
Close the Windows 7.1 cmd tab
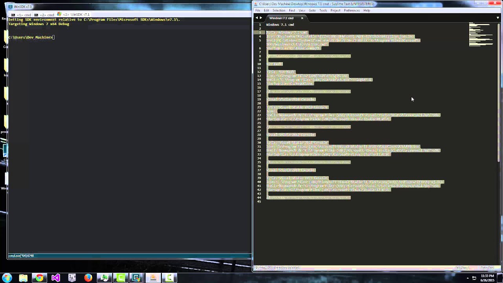[302, 18]
